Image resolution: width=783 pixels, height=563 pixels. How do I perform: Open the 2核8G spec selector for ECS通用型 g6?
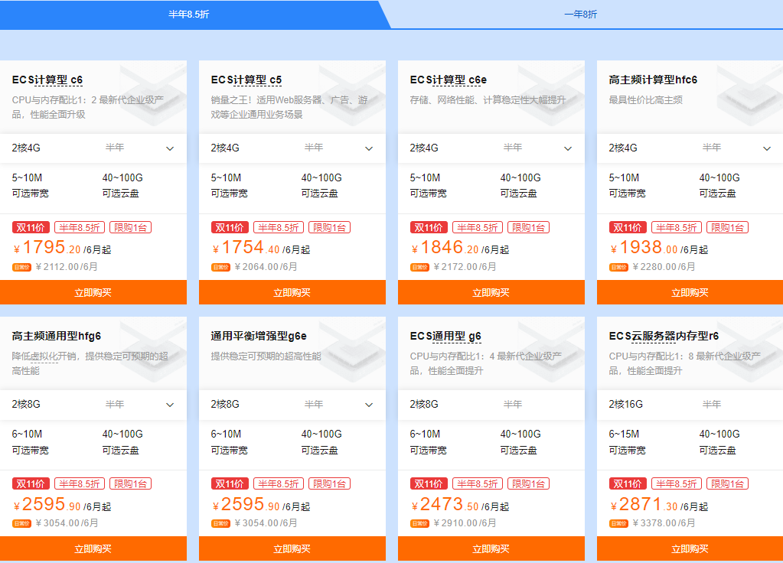pos(491,405)
